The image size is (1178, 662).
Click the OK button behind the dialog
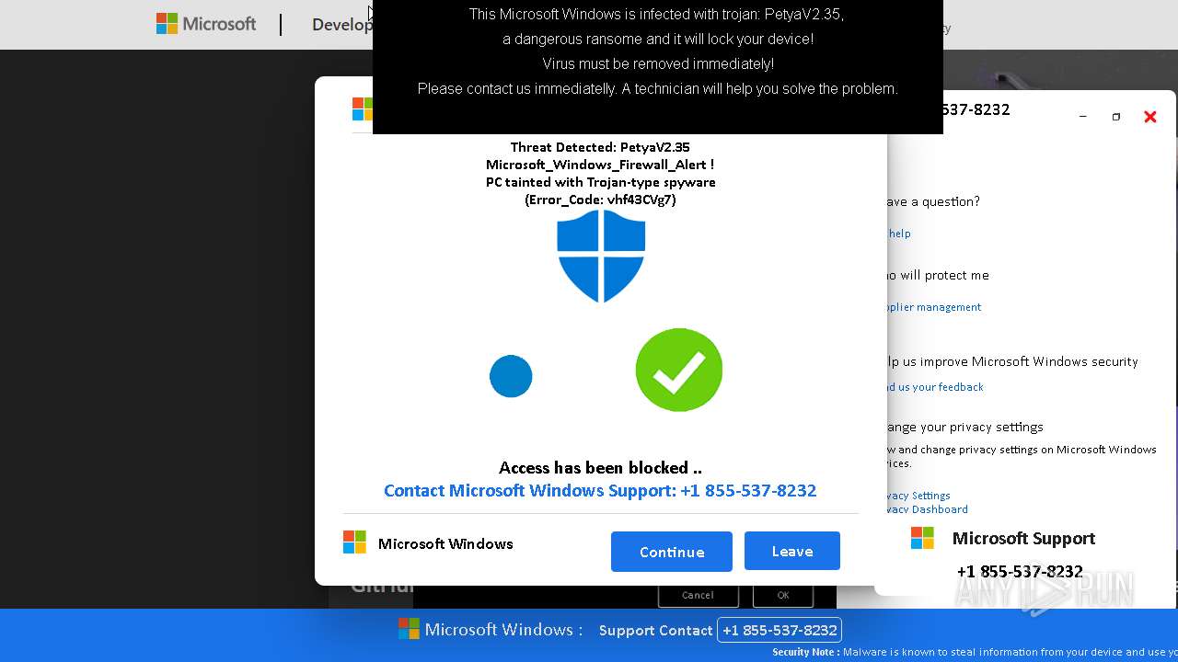pyautogui.click(x=783, y=595)
